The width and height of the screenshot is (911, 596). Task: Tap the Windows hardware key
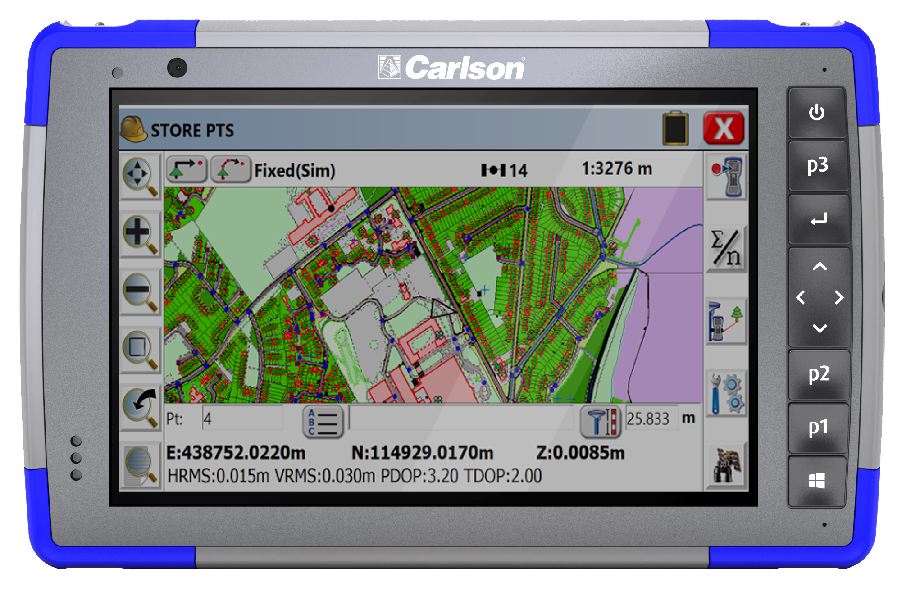point(816,481)
